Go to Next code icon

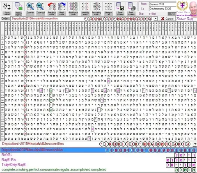(62, 7)
